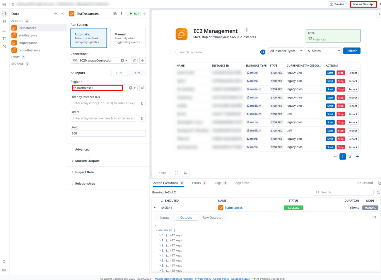Switch to App State tab
Image resolution: width=381 pixels, height=280 pixels.
coord(242,183)
